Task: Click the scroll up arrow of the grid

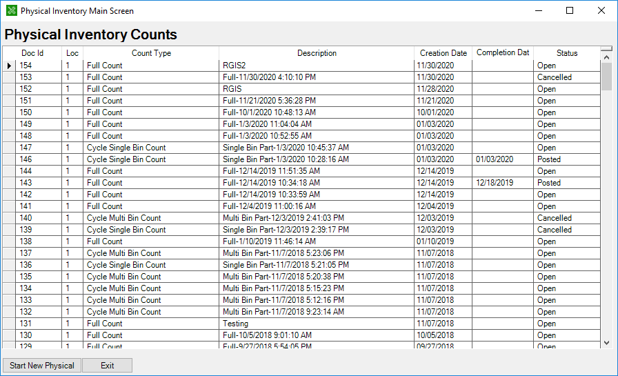Action: tap(606, 57)
